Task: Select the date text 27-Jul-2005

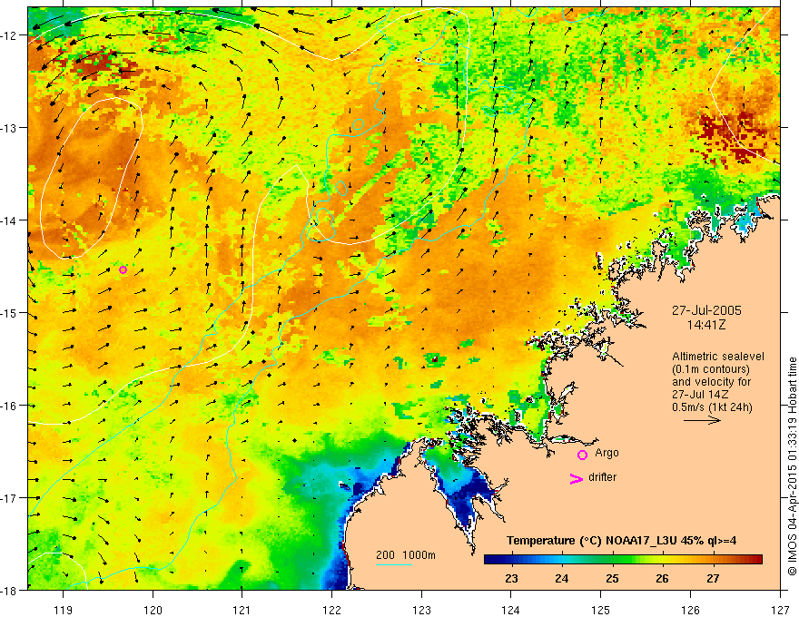Action: point(706,310)
